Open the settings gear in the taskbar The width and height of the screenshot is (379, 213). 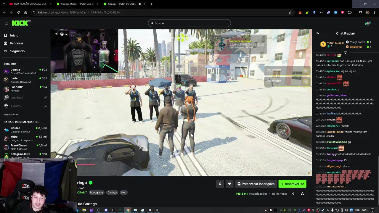150,210
